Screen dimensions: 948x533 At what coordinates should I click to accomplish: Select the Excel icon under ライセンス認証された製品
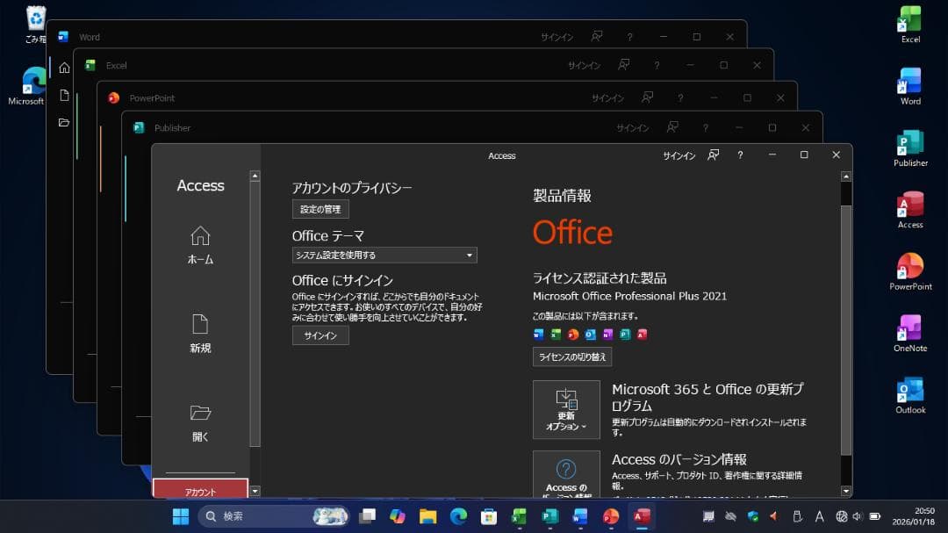click(555, 335)
